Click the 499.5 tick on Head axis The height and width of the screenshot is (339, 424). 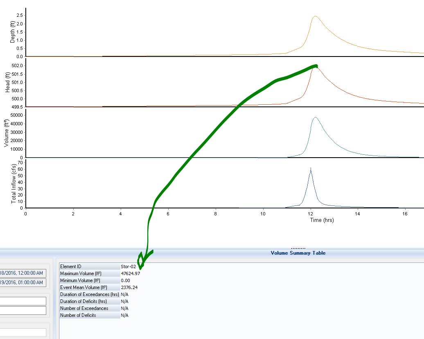[17, 107]
